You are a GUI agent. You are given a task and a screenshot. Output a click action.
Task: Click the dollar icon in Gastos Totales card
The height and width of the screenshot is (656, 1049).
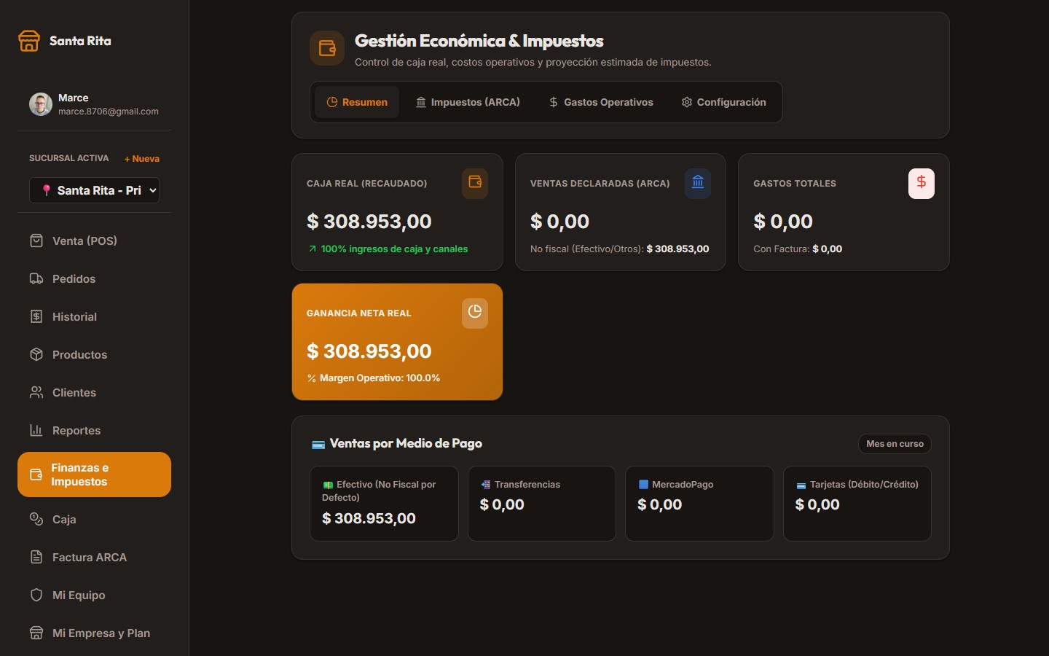[922, 183]
